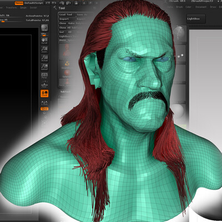
Task: Toggle the Persp grid icon
Action: click(44, 75)
